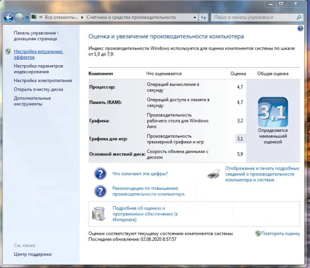The image size is (310, 268).
Task: Open 'Центр поддержки' link
Action: tap(32, 254)
